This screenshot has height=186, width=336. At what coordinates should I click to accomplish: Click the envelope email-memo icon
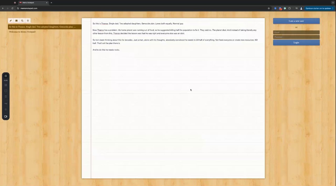pyautogui.click(x=16, y=21)
